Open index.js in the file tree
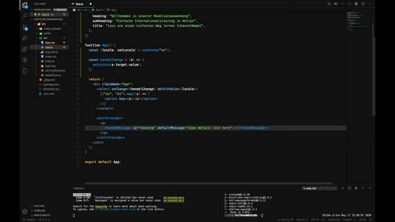Screen dimensions: 395x222 (49, 61)
